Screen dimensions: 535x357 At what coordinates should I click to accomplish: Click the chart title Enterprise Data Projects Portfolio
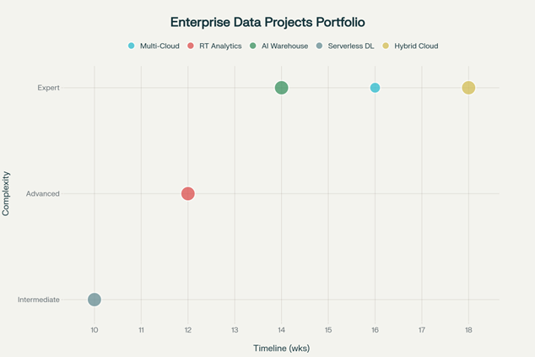coord(267,22)
